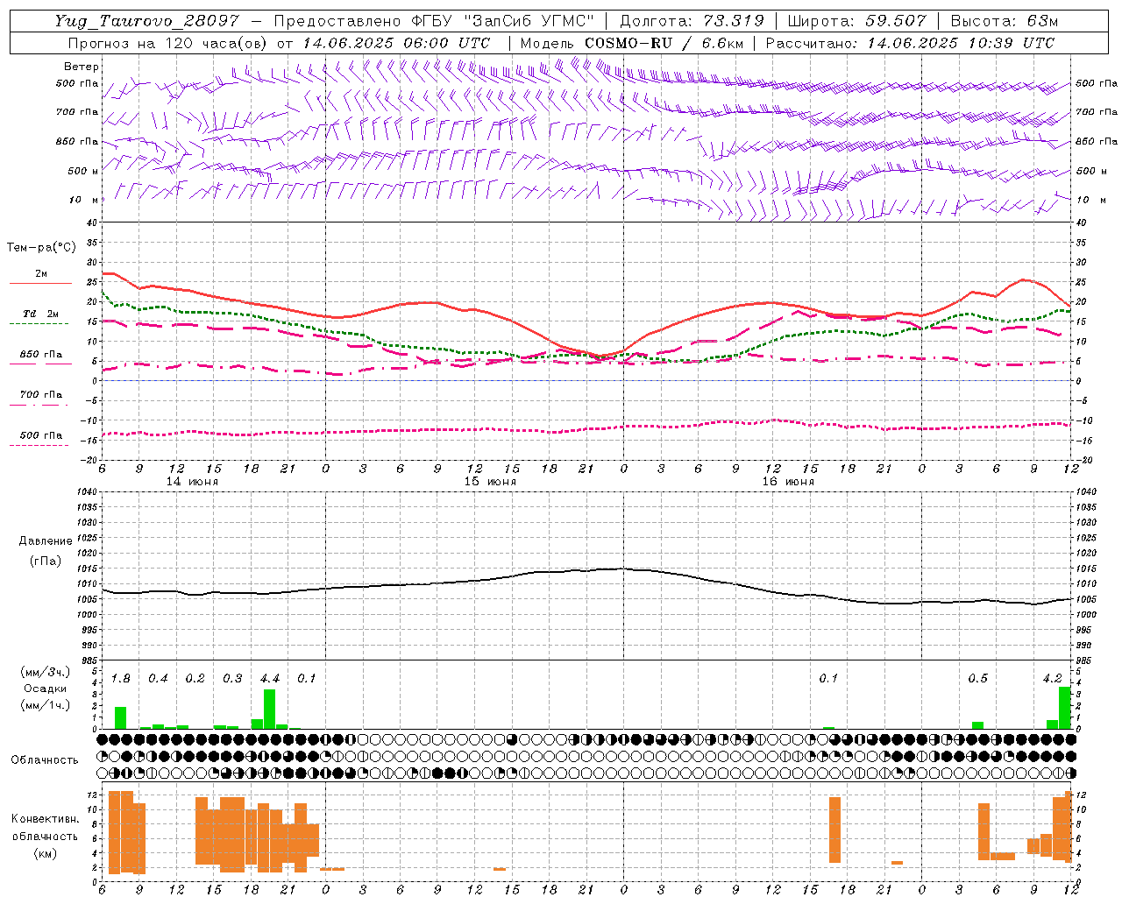Click the precipitation total 0.2
The width and height of the screenshot is (1122, 897).
coord(195,679)
